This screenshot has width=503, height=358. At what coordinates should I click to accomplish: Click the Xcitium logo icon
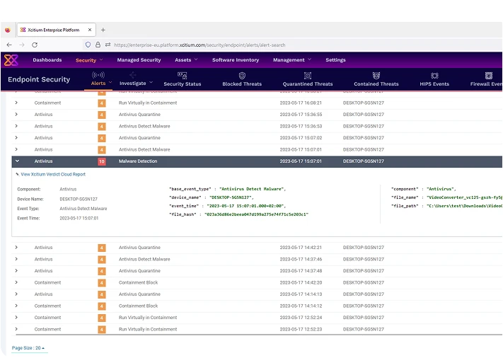point(11,60)
